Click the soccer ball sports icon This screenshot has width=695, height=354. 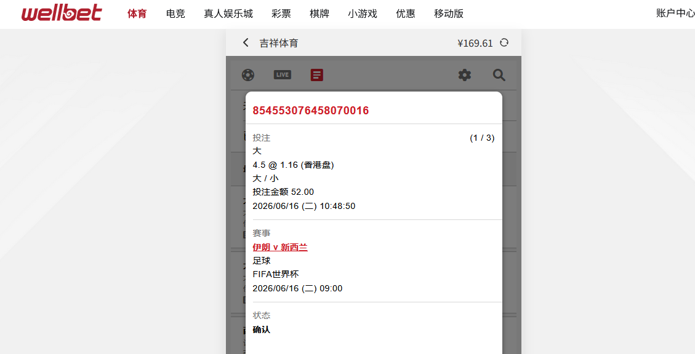coord(248,75)
